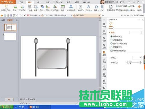Open the 切换 transition sidebar panel
Image resolution: width=145 pixels, height=109 pixels.
(x=104, y=39)
